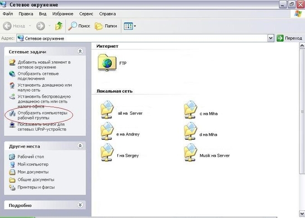Click the vertical scrollbar up arrow
Screen dimensions: 305x218
pos(302,46)
